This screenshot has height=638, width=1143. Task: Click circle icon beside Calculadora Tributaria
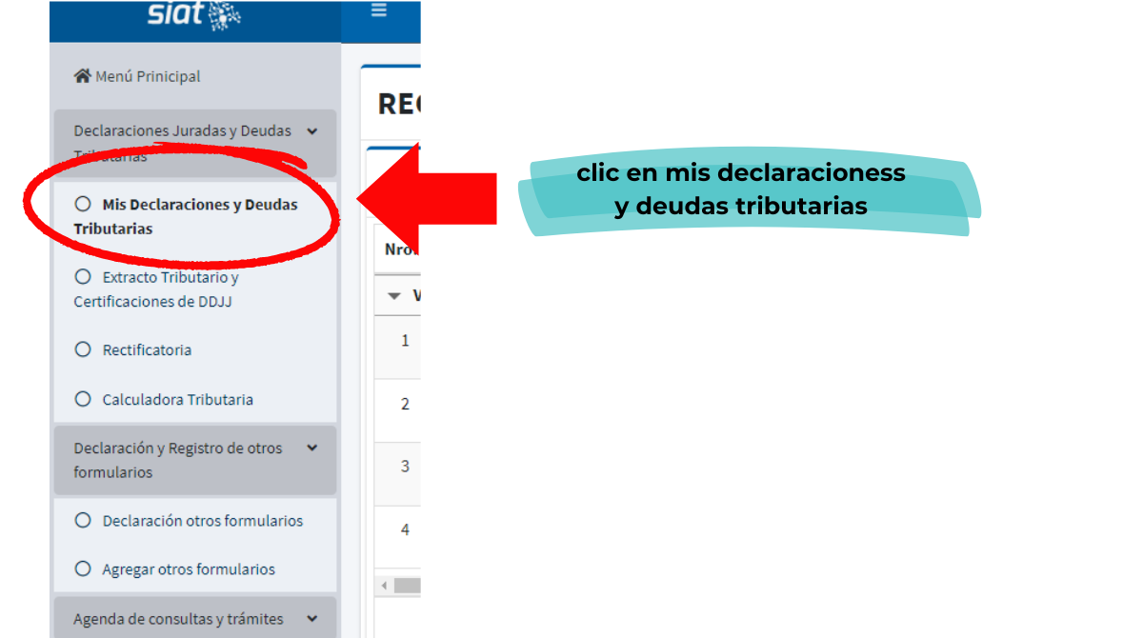coord(83,399)
